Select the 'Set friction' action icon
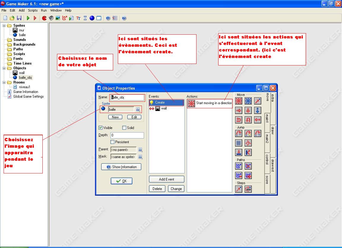This screenshot has height=248, width=342. click(x=258, y=120)
